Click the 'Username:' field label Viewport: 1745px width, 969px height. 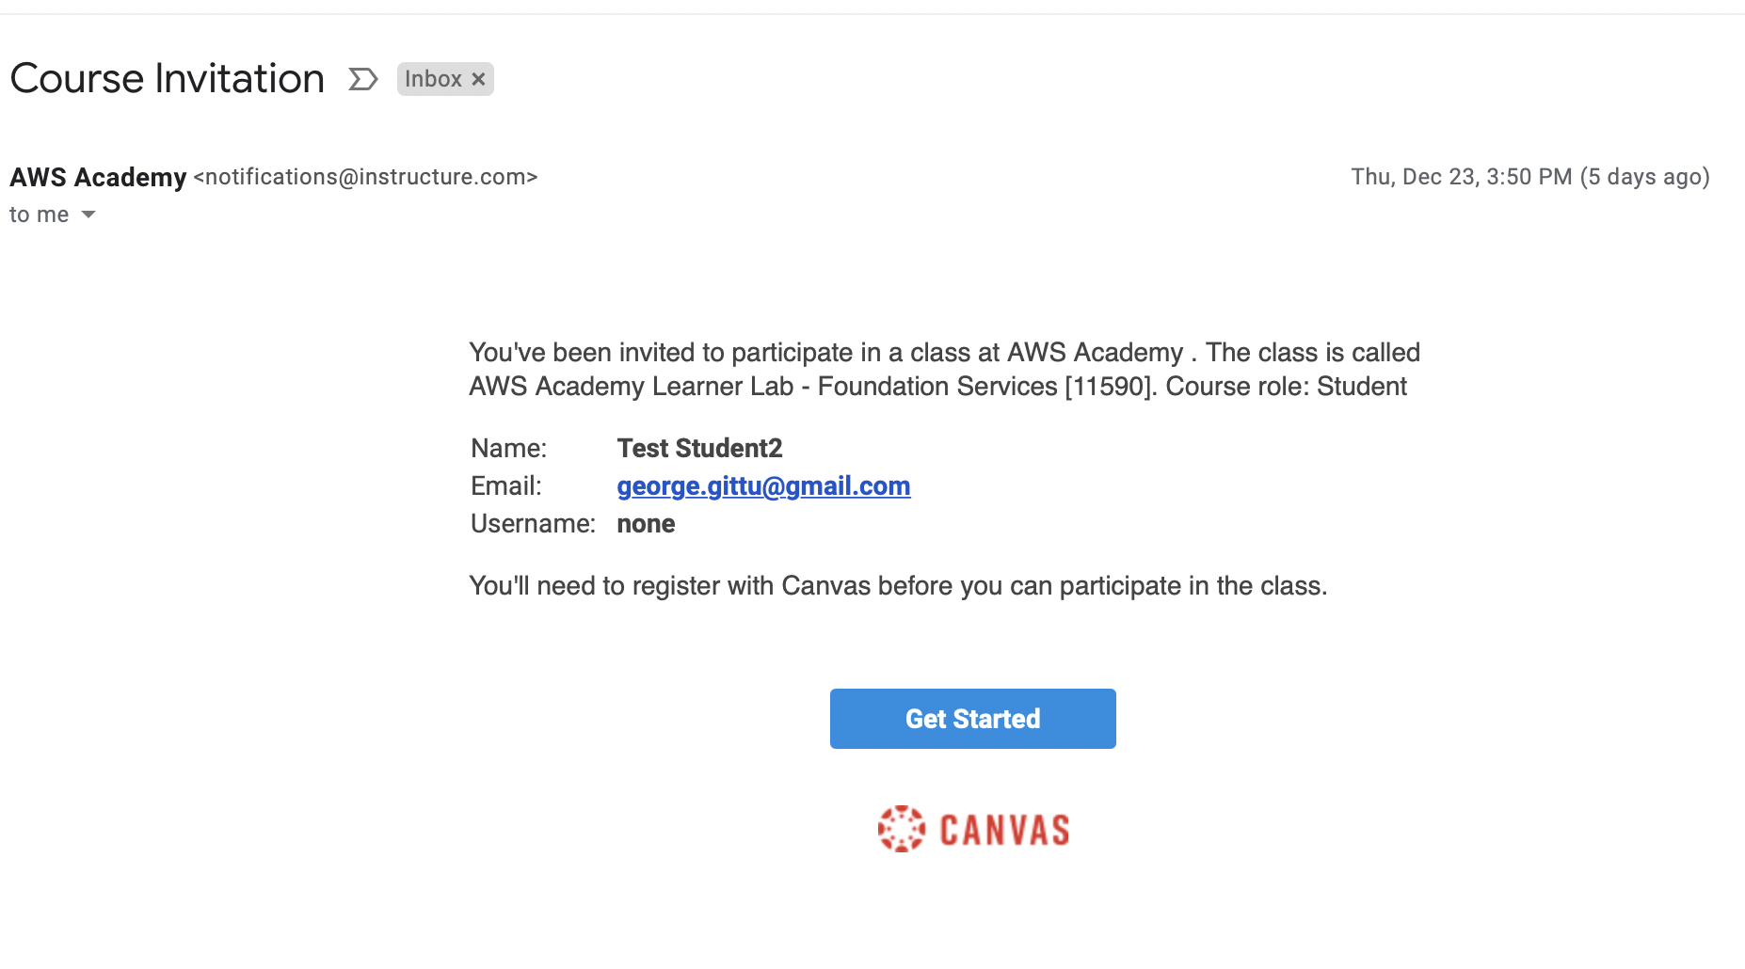[533, 524]
